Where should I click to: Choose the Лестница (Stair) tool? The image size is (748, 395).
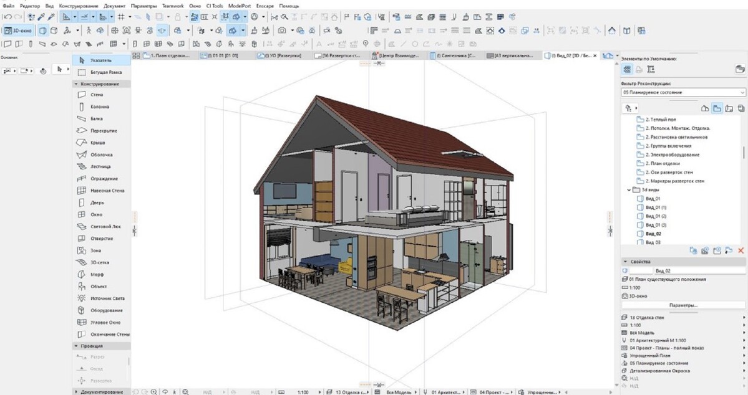[100, 166]
